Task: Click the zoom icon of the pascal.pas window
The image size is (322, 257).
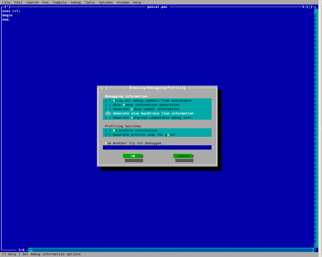Action: click(x=309, y=7)
